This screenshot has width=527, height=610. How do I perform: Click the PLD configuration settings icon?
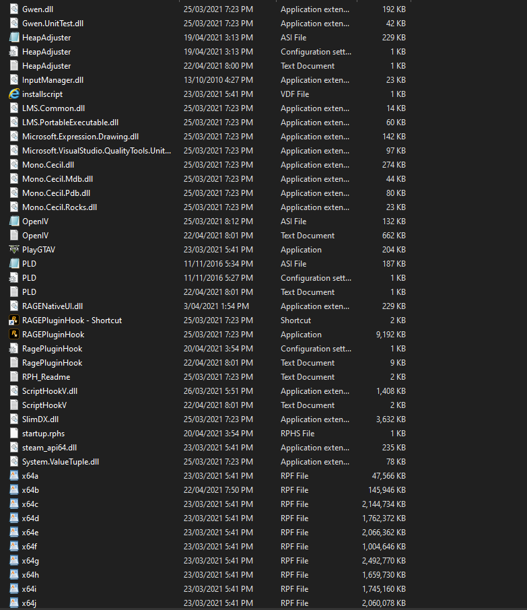pos(14,278)
